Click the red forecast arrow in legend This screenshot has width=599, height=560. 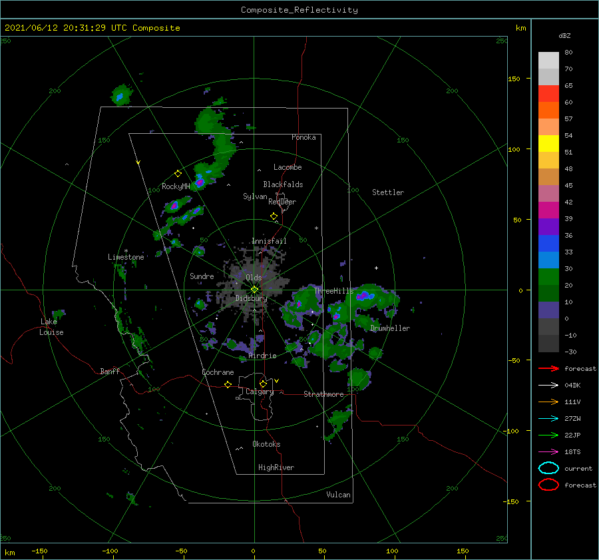tap(548, 368)
